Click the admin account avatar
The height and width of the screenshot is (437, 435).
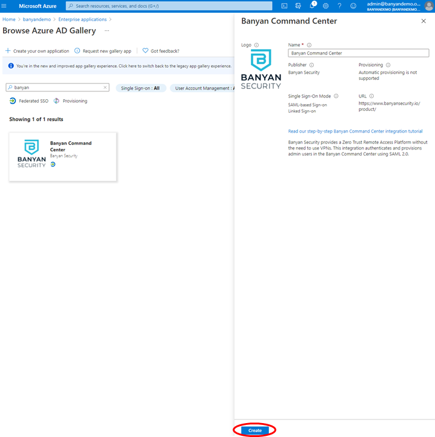pyautogui.click(x=428, y=6)
